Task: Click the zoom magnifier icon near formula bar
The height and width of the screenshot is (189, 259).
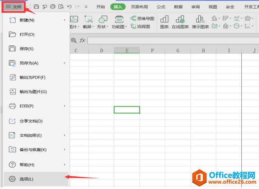Action: [x=74, y=40]
